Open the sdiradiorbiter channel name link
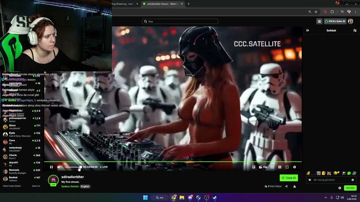This screenshot has height=202, width=360. [73, 177]
